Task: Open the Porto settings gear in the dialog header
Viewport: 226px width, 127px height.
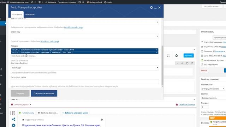Action: click(x=151, y=7)
